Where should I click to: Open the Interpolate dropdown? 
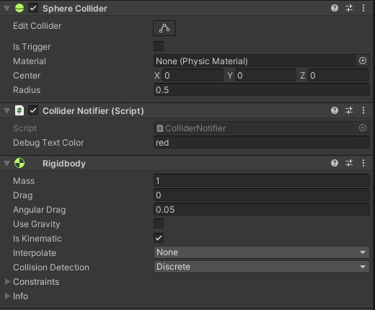(262, 252)
